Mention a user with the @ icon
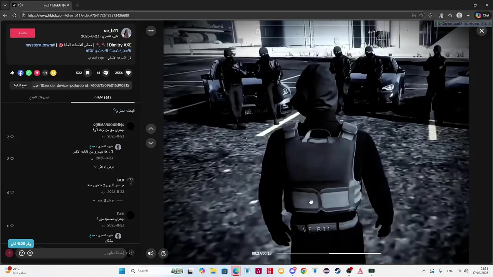 30,253
